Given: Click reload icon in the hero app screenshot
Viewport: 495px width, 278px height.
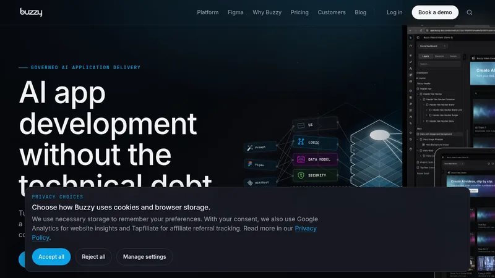Looking at the screenshot, I should point(421,30).
